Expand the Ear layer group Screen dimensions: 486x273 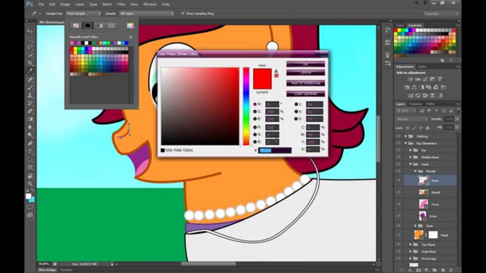click(x=410, y=150)
